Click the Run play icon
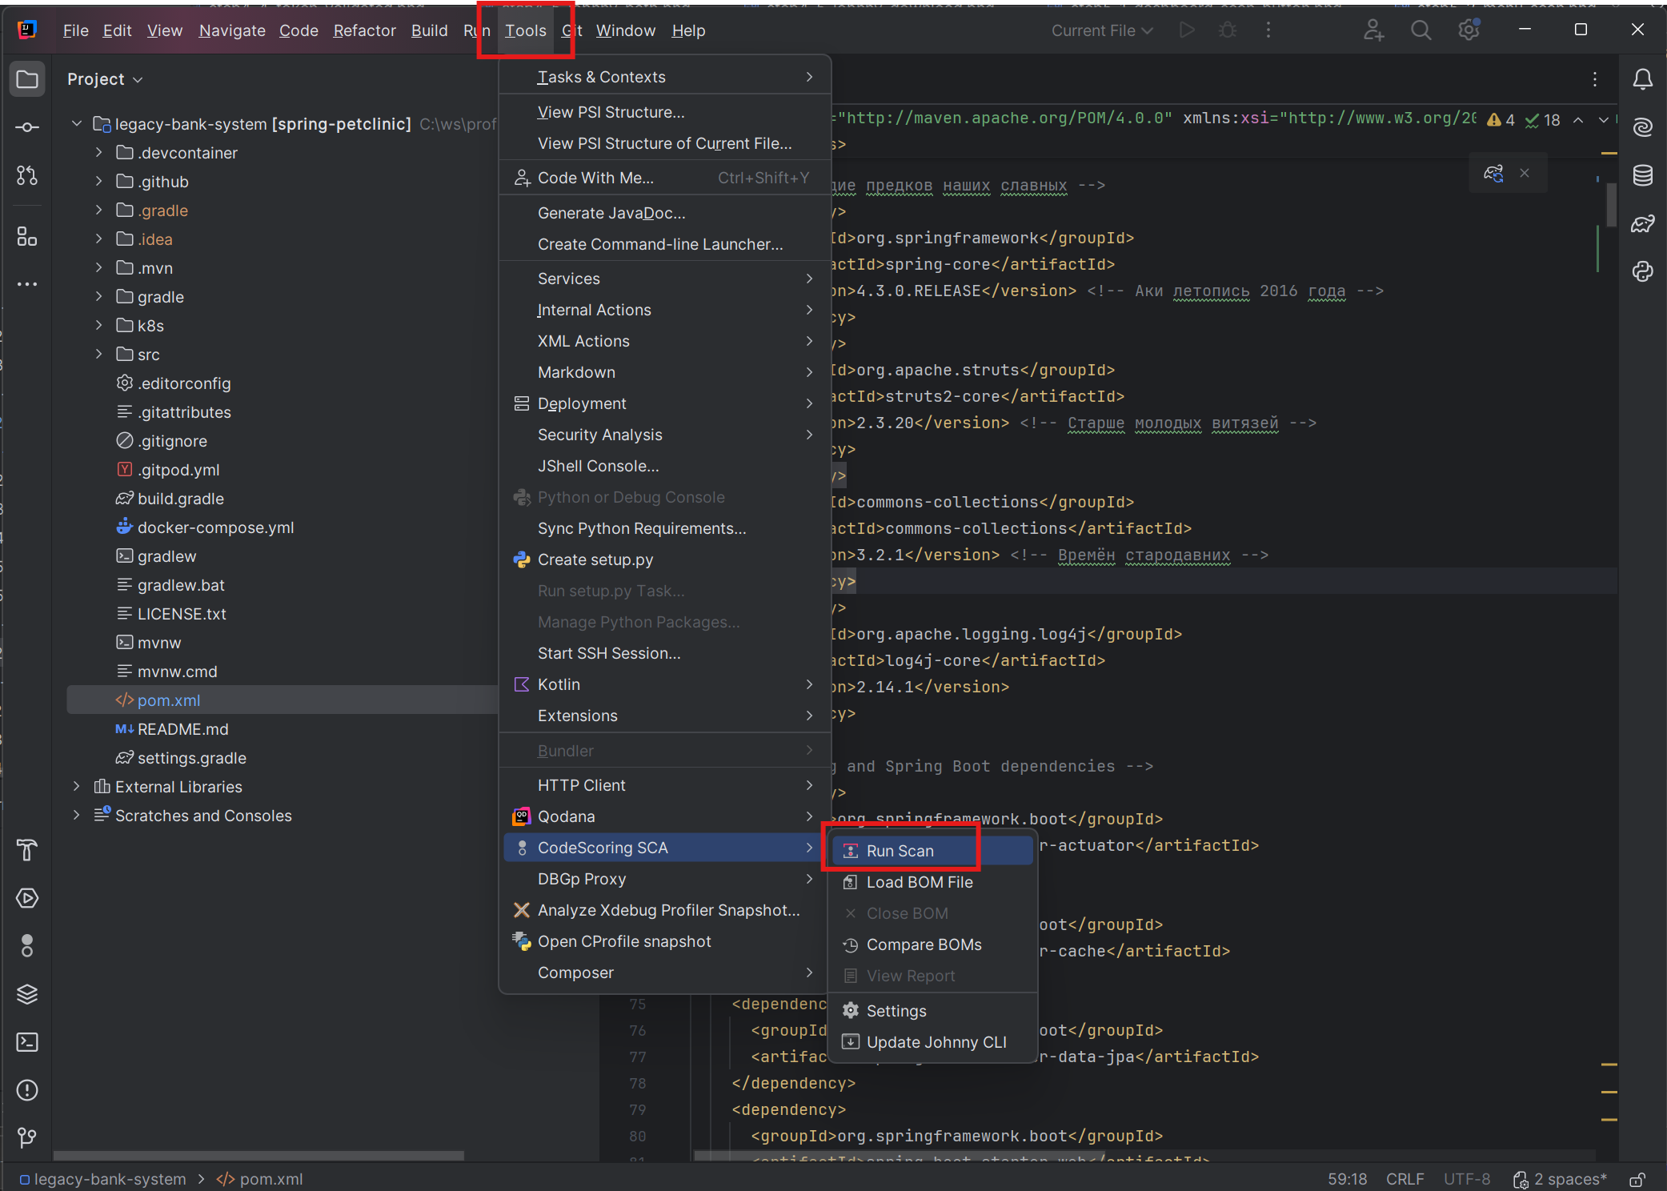This screenshot has width=1667, height=1191. [x=1188, y=30]
